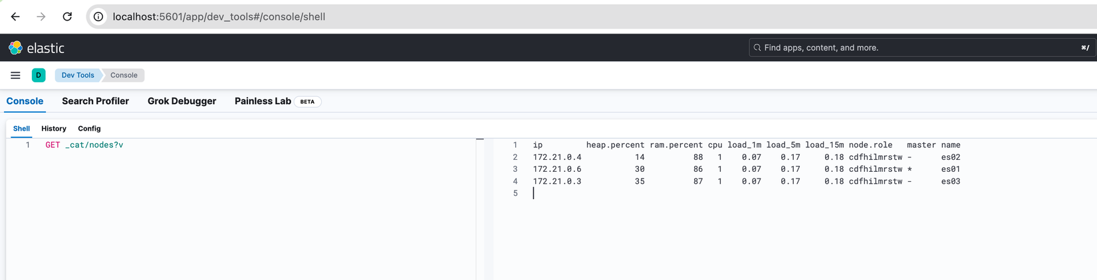The width and height of the screenshot is (1097, 280).
Task: Open the Grok Debugger tab
Action: pyautogui.click(x=182, y=102)
